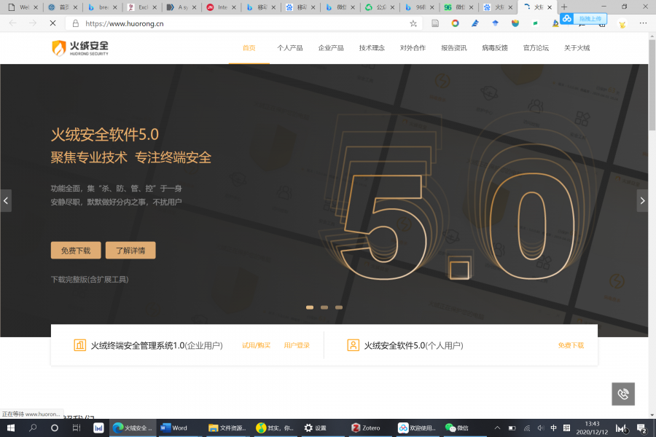The height and width of the screenshot is (437, 656).
Task: Open the taskbar clock showing 13:43
Action: coord(592,428)
